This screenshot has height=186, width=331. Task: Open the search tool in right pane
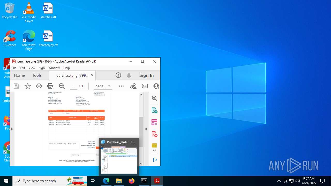pyautogui.click(x=154, y=98)
